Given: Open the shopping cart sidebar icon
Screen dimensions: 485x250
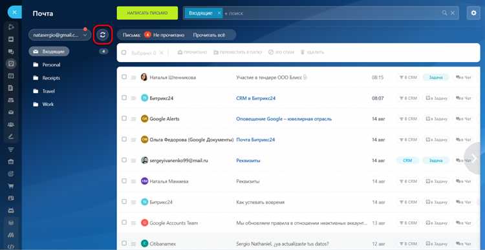Looking at the screenshot, I should (11, 186).
